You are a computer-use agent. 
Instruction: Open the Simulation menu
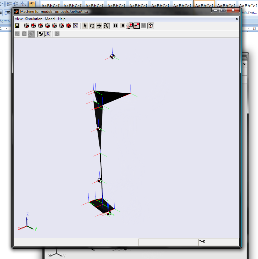34,19
